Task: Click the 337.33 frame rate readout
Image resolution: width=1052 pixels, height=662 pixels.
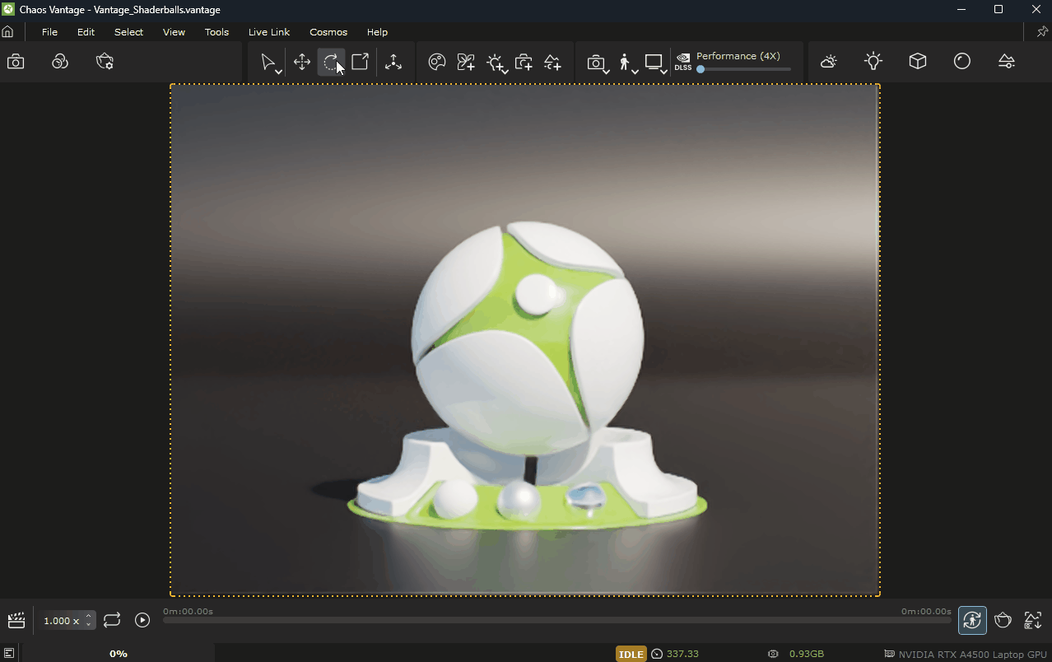Action: pos(682,654)
